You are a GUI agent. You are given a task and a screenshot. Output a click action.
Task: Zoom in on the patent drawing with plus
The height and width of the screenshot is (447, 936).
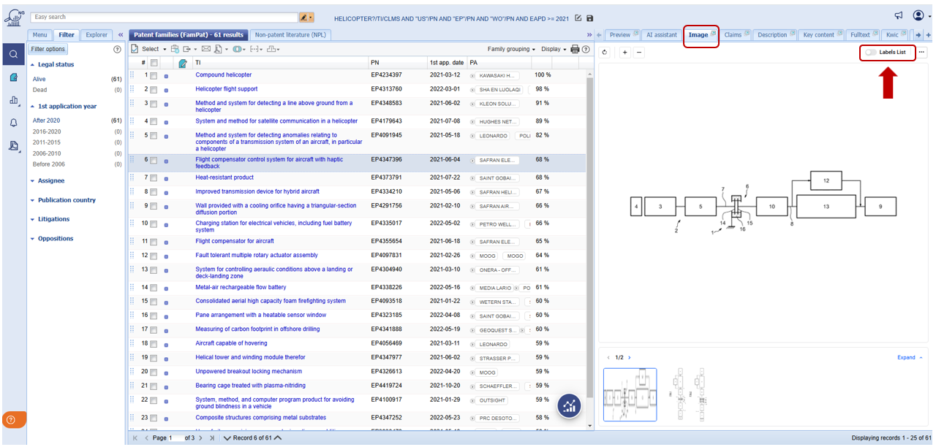pyautogui.click(x=625, y=53)
